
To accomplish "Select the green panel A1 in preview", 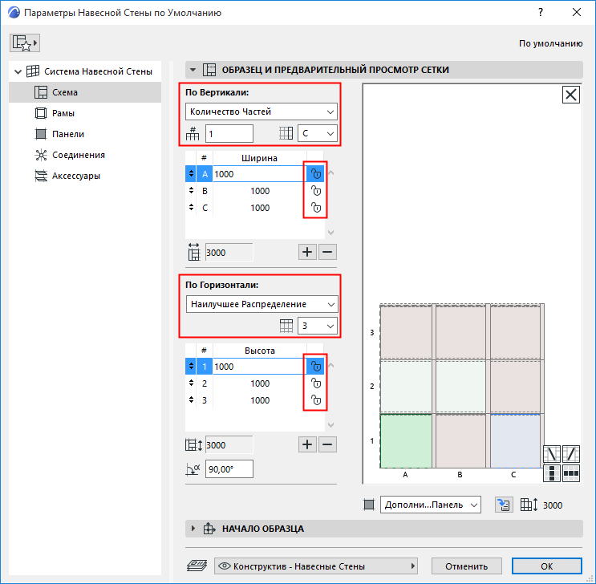I will (406, 441).
